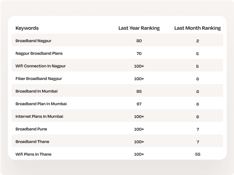Select Internet Plans In Mumbai keyword
The image size is (234, 175).
click(39, 116)
